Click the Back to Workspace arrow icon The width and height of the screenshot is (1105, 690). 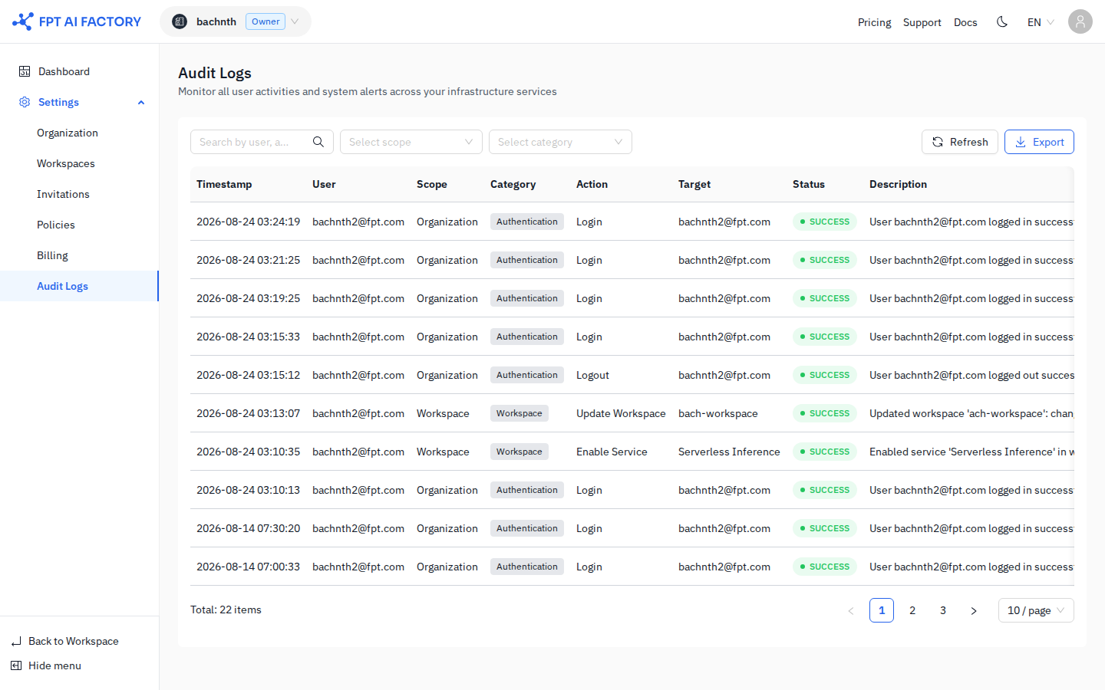pyautogui.click(x=16, y=641)
